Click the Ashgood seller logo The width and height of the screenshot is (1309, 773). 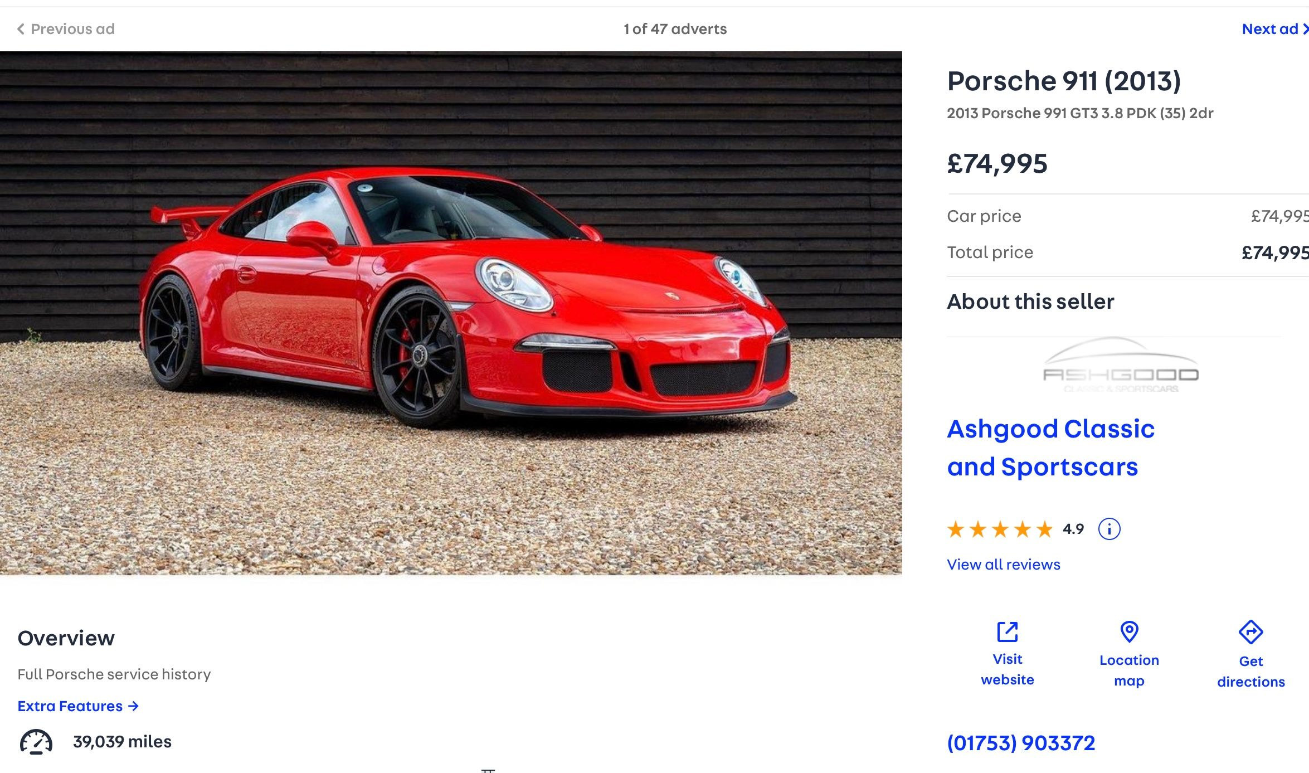[1121, 365]
